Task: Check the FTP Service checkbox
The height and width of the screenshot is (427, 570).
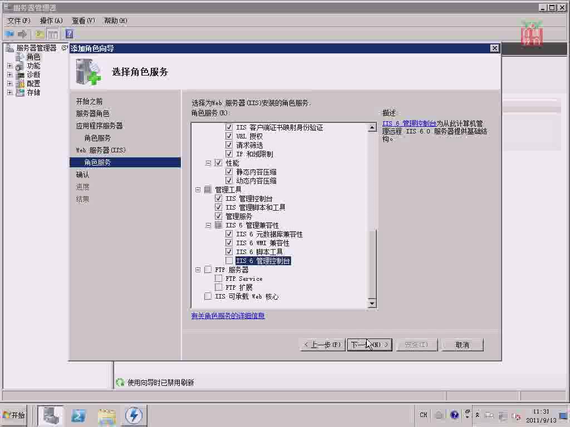Action: [218, 278]
